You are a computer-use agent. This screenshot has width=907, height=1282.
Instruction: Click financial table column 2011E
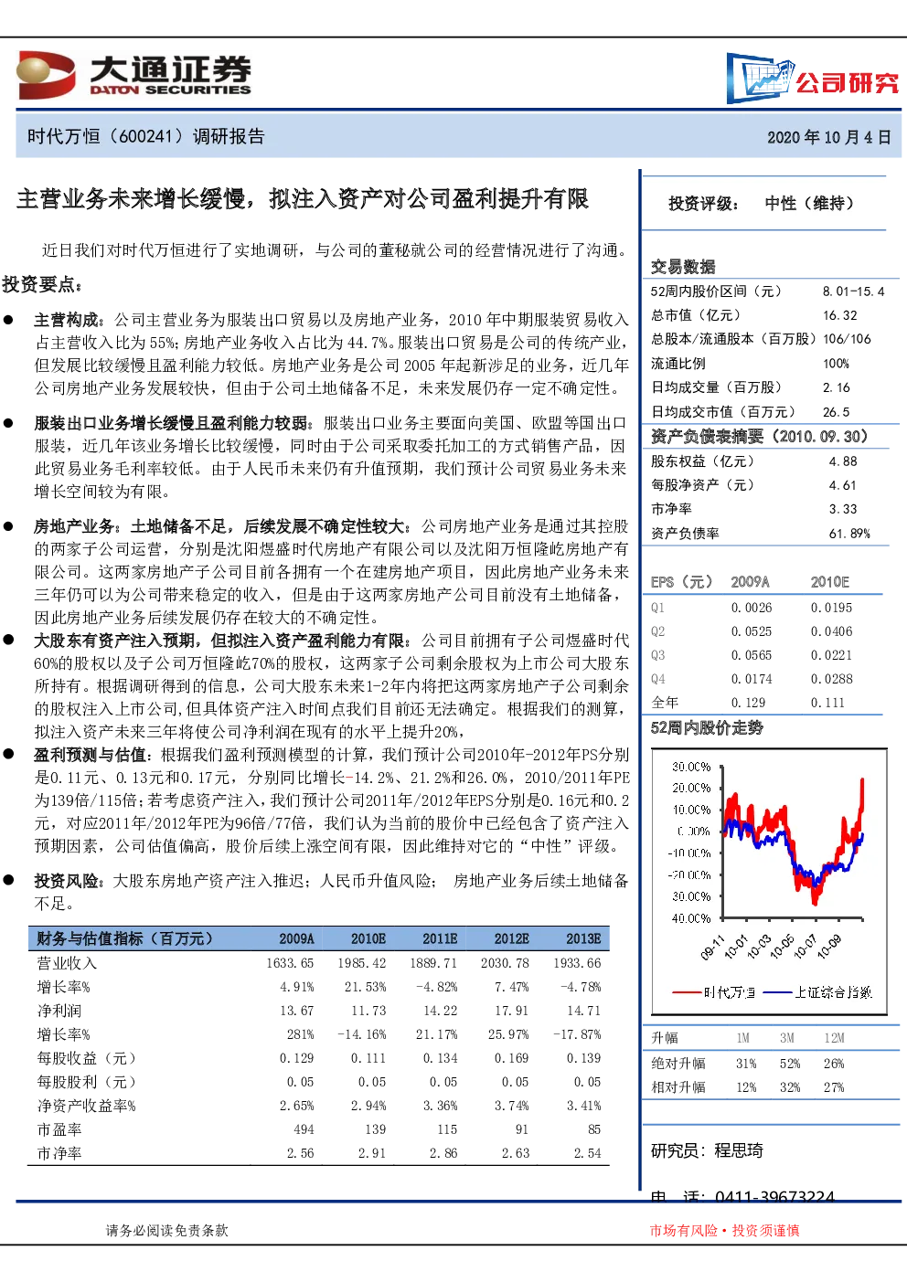pyautogui.click(x=440, y=938)
